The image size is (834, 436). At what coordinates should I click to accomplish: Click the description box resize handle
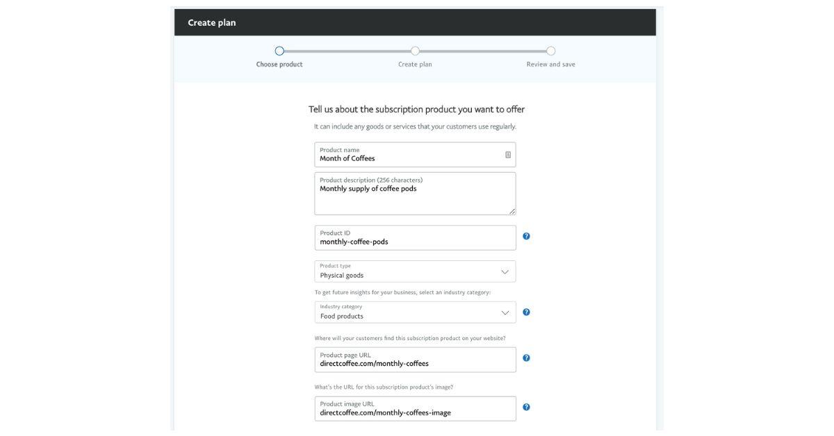coord(512,211)
